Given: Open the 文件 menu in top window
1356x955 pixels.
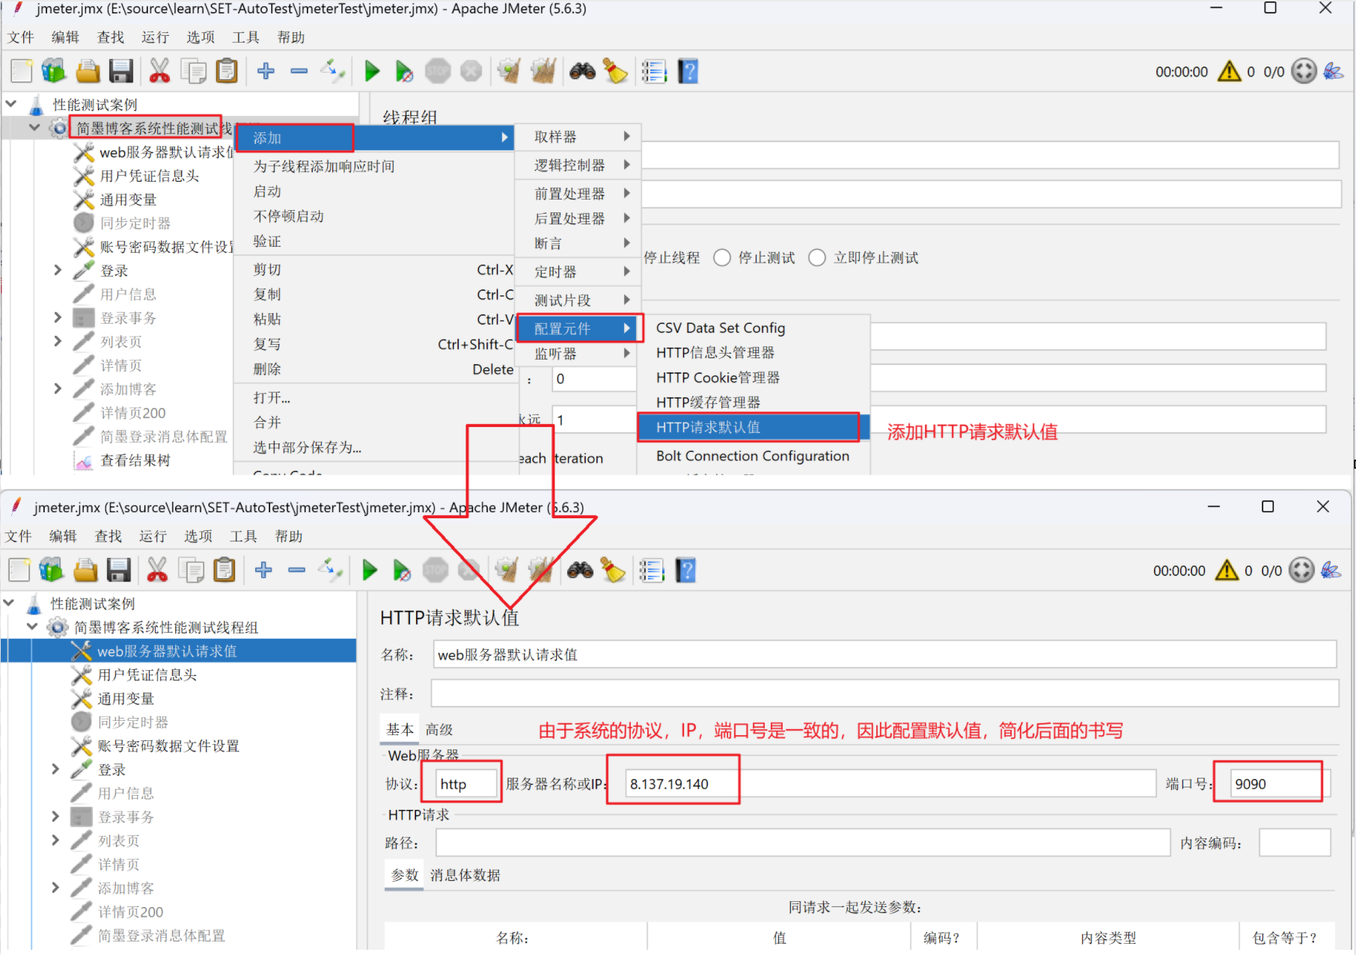Looking at the screenshot, I should [21, 37].
